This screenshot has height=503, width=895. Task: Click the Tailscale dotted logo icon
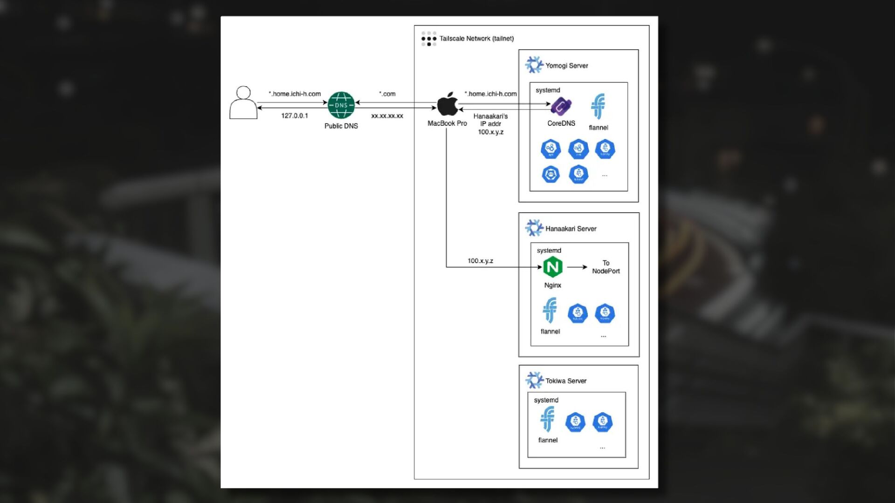click(429, 39)
